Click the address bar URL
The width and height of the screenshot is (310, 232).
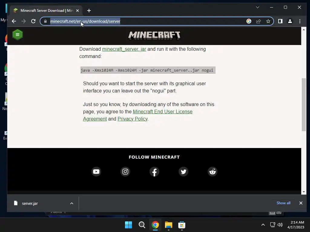pos(85,21)
